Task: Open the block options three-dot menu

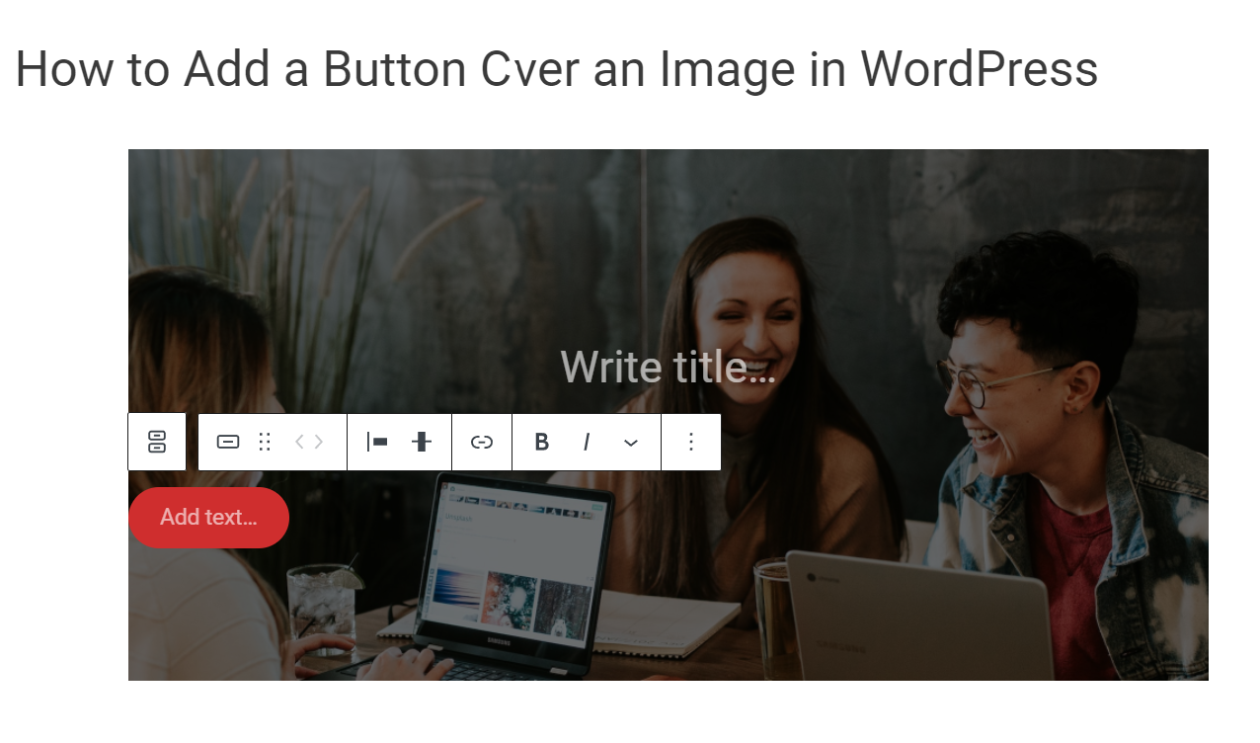Action: (x=691, y=442)
